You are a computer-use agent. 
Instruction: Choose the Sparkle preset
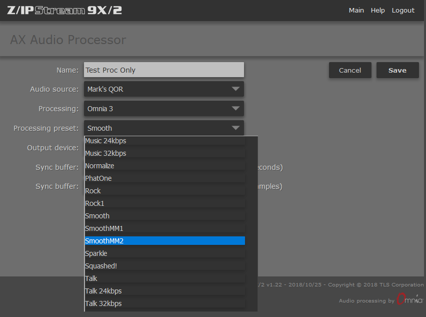click(165, 253)
